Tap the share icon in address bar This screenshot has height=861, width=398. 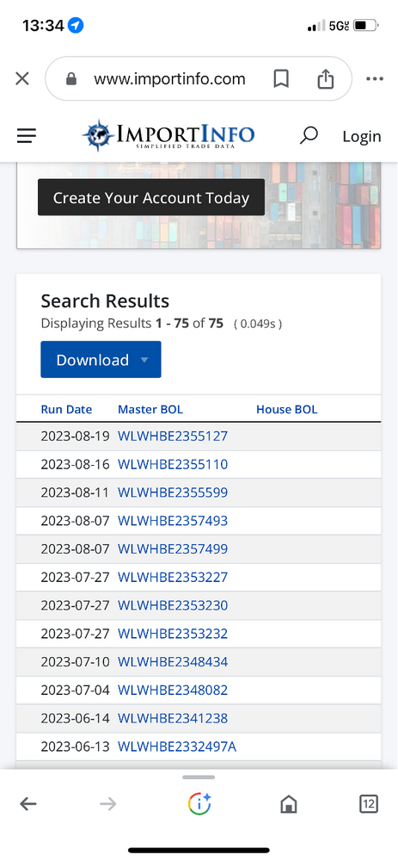pyautogui.click(x=326, y=78)
